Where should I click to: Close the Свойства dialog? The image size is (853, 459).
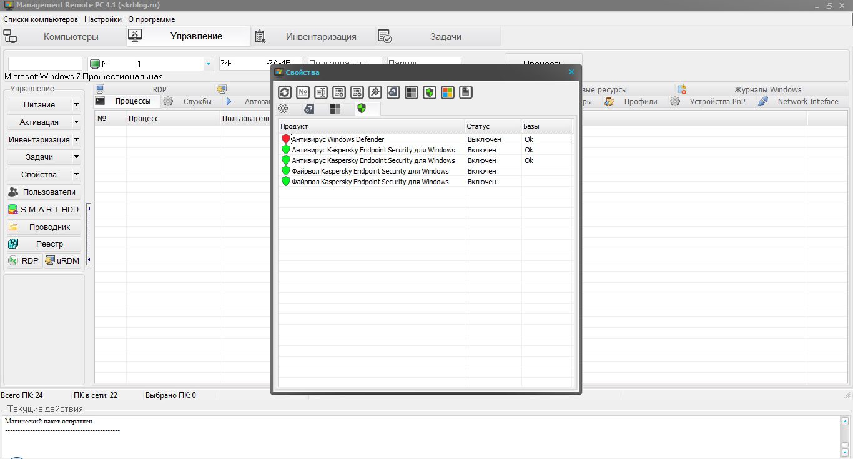pyautogui.click(x=571, y=72)
